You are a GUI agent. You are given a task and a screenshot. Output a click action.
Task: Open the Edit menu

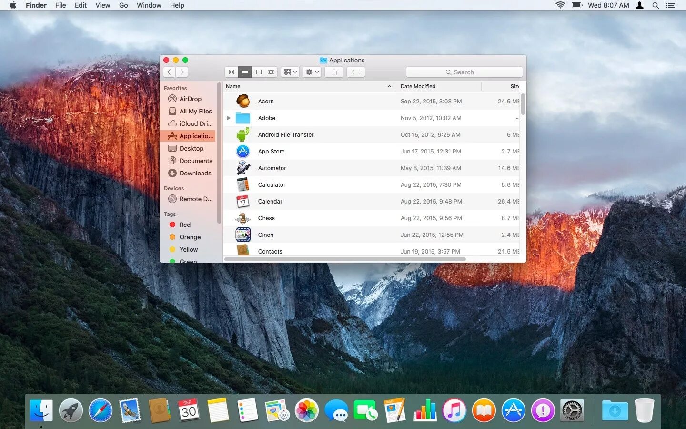pos(81,5)
